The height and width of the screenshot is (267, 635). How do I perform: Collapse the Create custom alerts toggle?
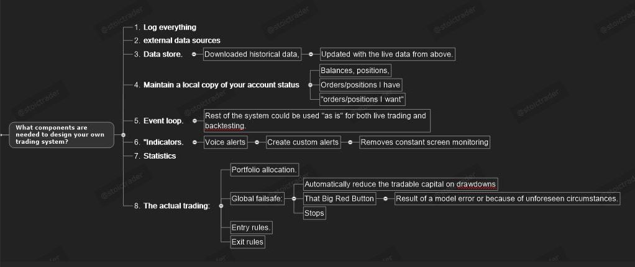350,142
